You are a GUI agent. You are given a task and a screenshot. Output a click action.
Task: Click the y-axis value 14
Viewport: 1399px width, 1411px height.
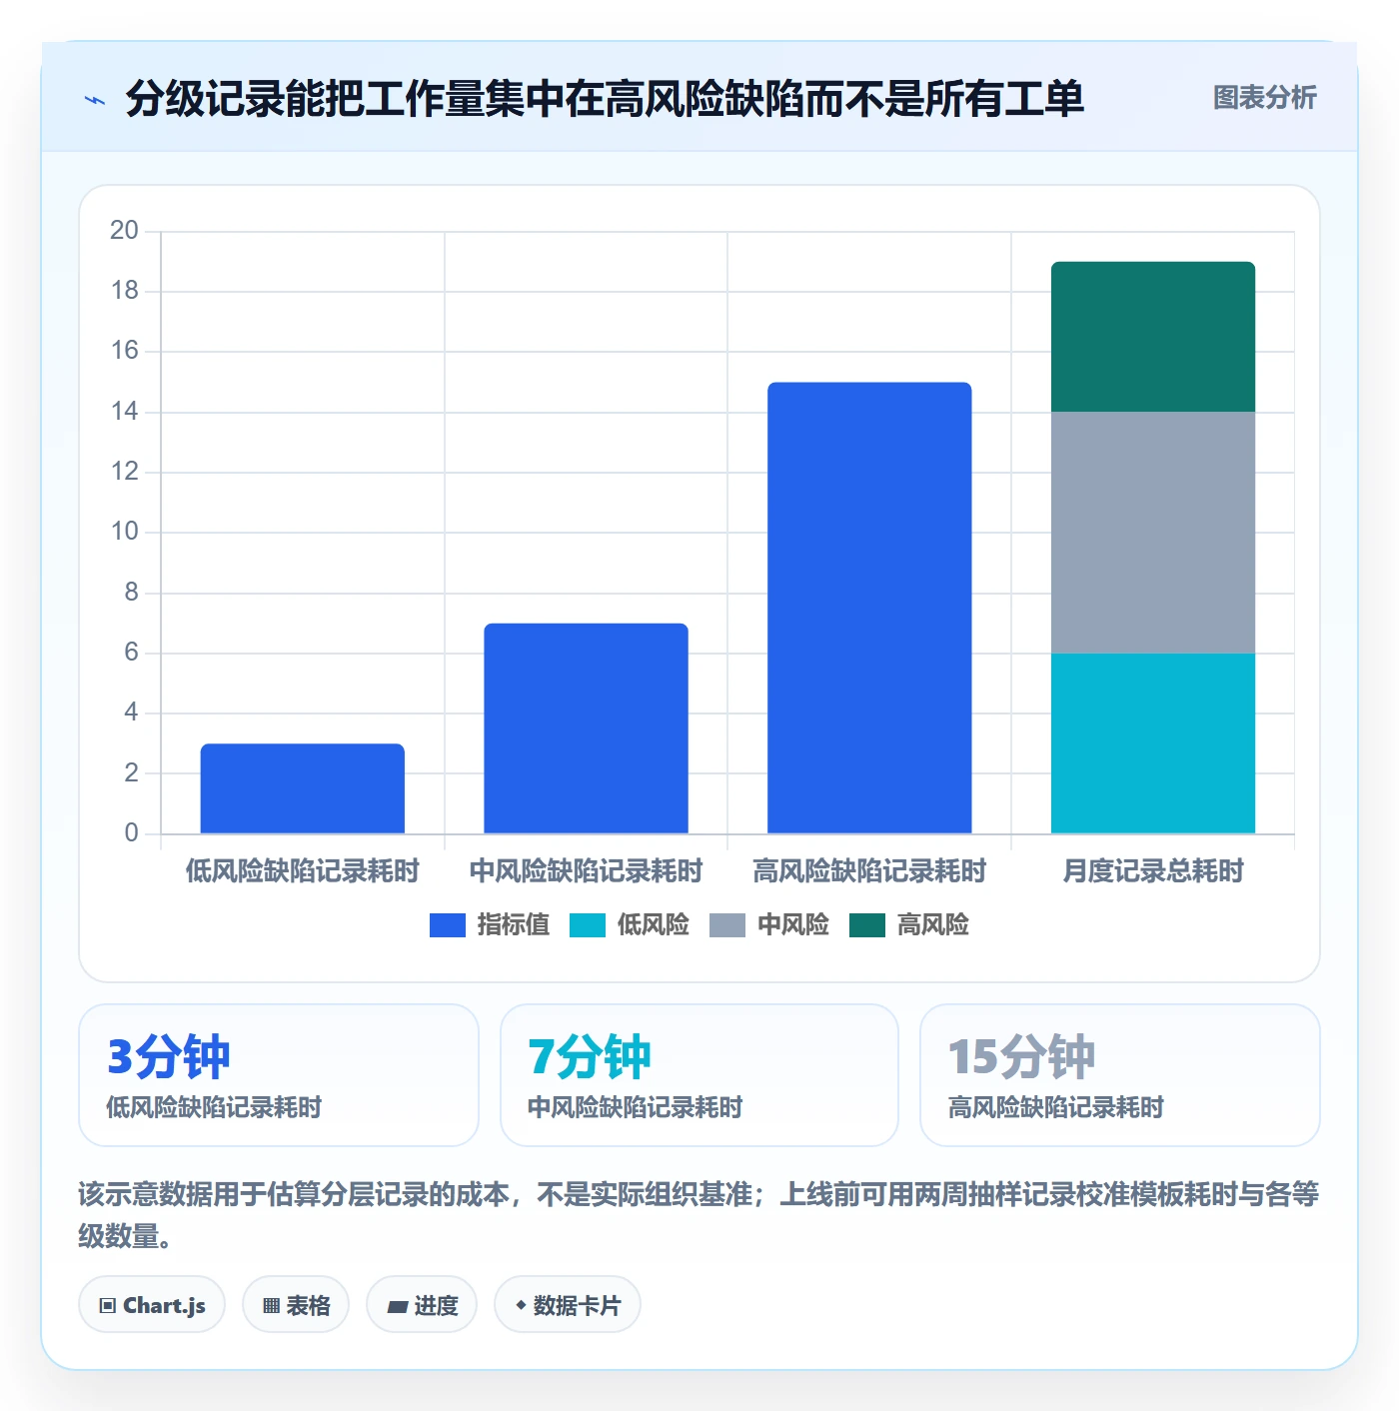(x=125, y=412)
